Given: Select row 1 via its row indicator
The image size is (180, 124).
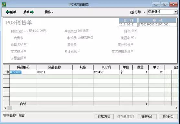Looking at the screenshot, I should tap(6, 72).
